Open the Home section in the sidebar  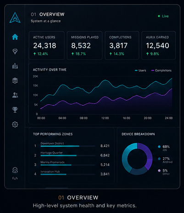pyautogui.click(x=15, y=37)
